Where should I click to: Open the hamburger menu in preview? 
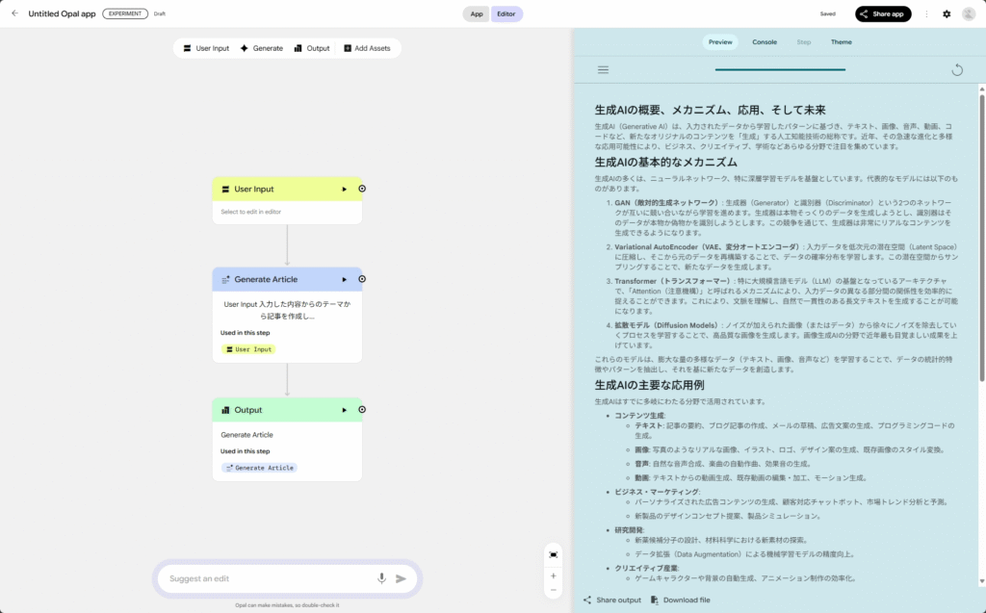(x=603, y=69)
